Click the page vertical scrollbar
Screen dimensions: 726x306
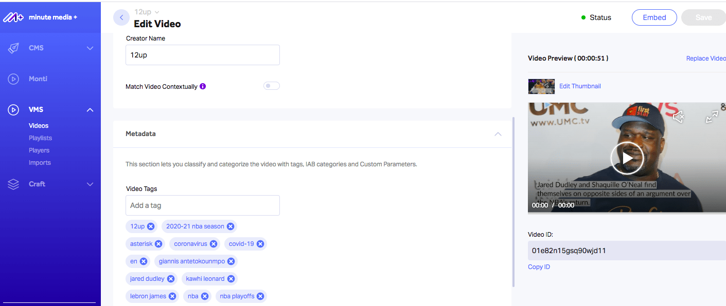pos(513,202)
